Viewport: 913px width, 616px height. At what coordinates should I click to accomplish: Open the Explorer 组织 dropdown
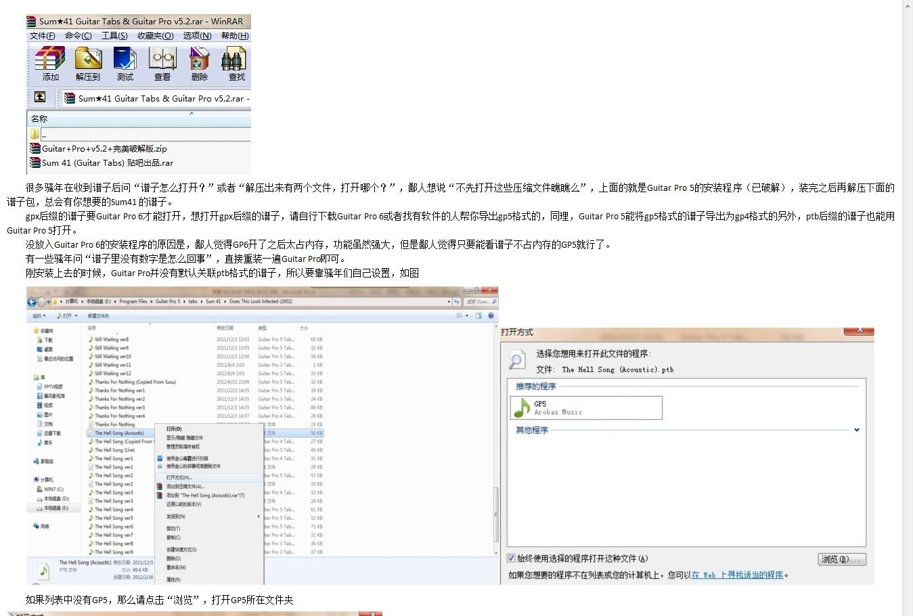pyautogui.click(x=39, y=315)
